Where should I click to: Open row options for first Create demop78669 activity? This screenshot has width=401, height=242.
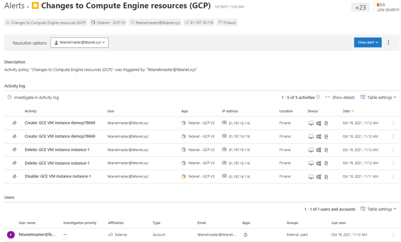393,123
